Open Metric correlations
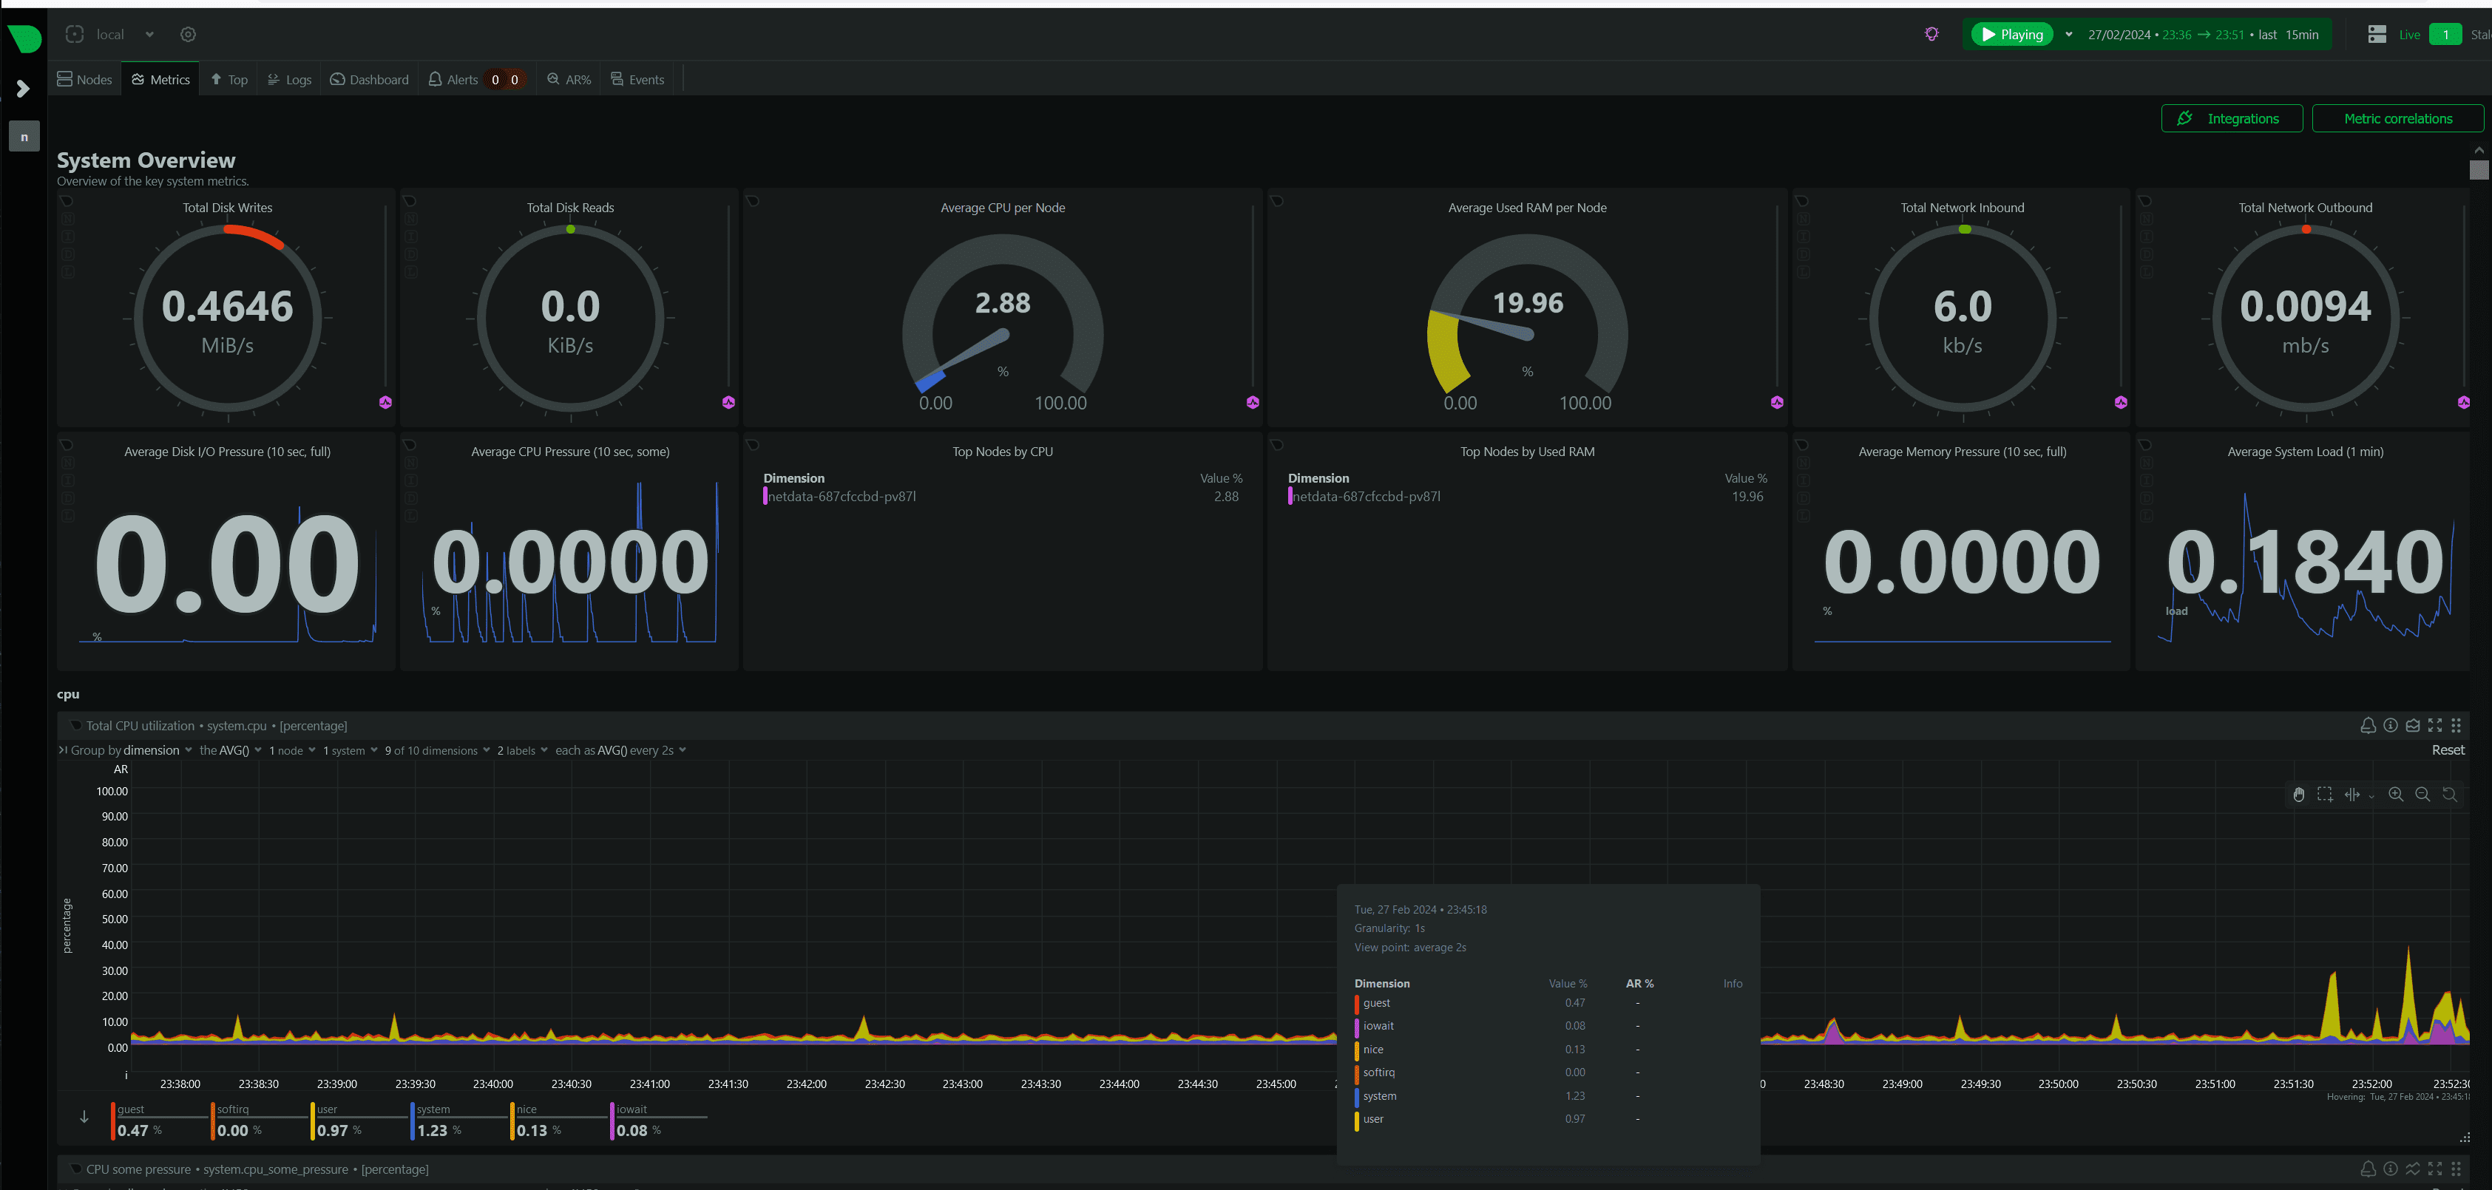This screenshot has height=1190, width=2492. click(2397, 119)
